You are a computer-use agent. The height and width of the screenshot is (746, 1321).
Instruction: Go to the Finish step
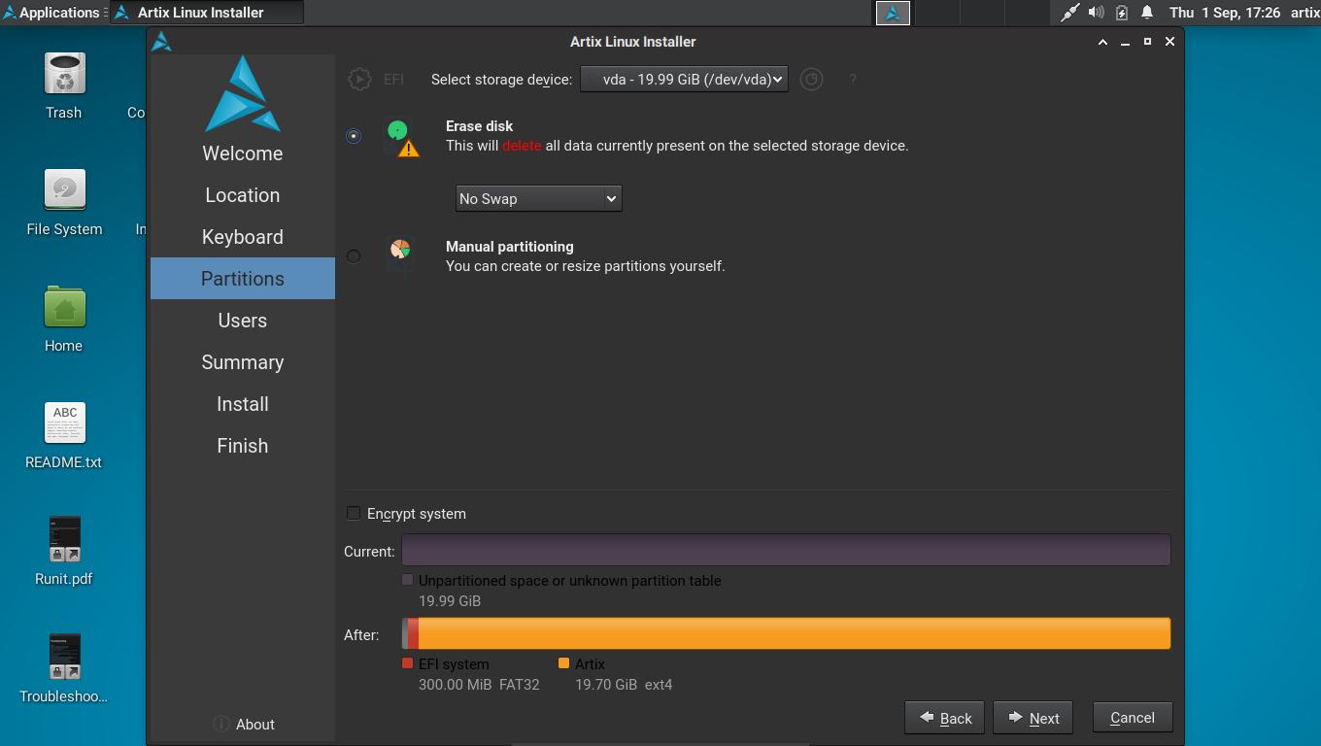click(x=243, y=446)
